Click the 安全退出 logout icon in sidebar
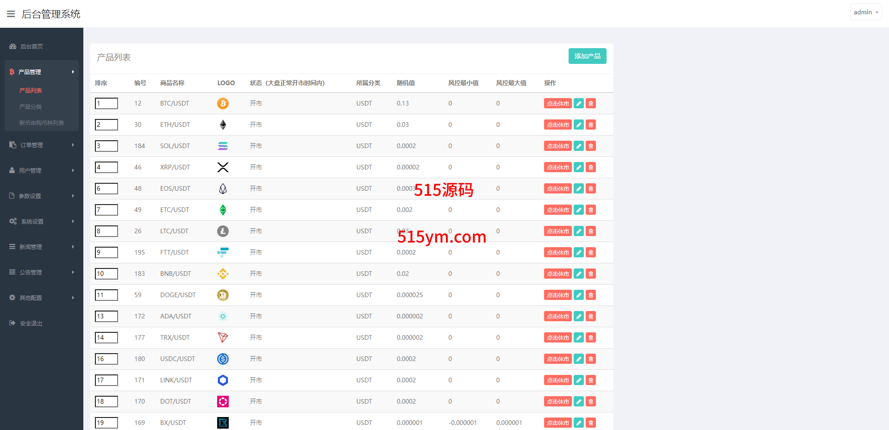889x430 pixels. pyautogui.click(x=13, y=323)
